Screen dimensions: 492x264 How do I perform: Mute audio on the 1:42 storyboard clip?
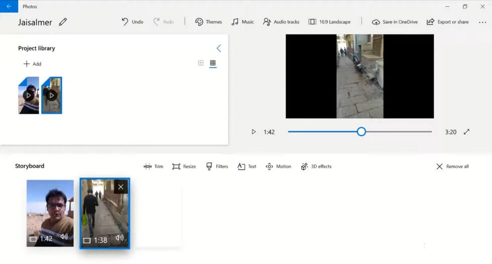click(x=64, y=237)
